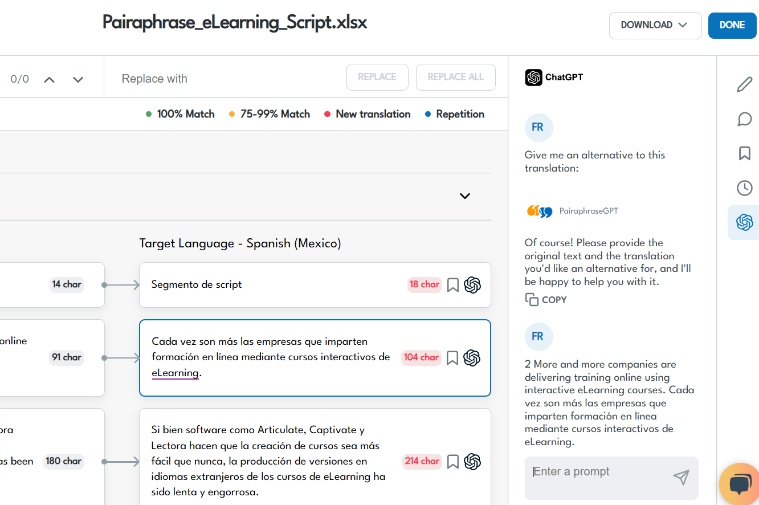The height and width of the screenshot is (505, 759).
Task: Open the edit pencil panel in right sidebar
Action: (x=744, y=84)
